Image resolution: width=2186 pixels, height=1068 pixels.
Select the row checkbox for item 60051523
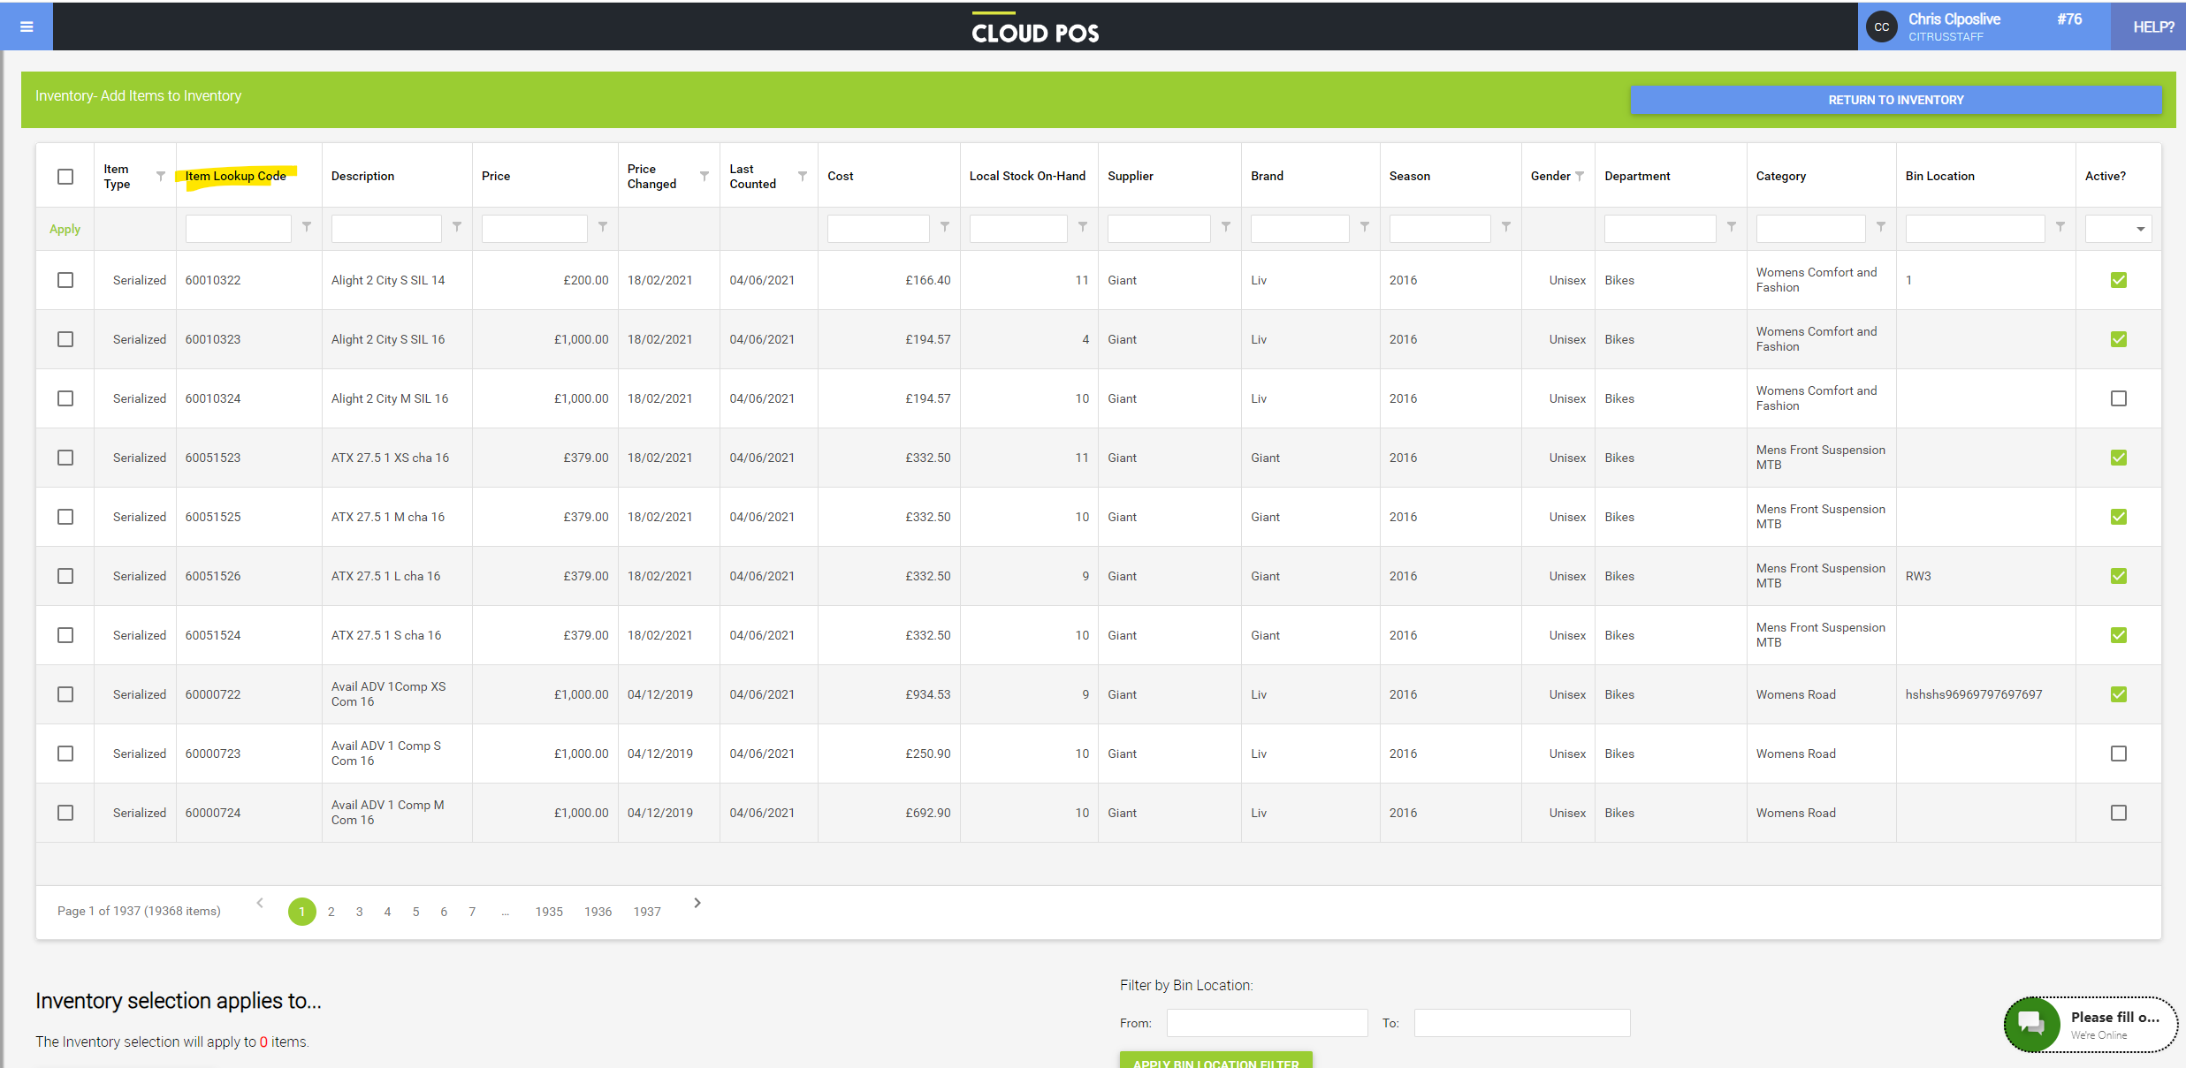[x=65, y=458]
